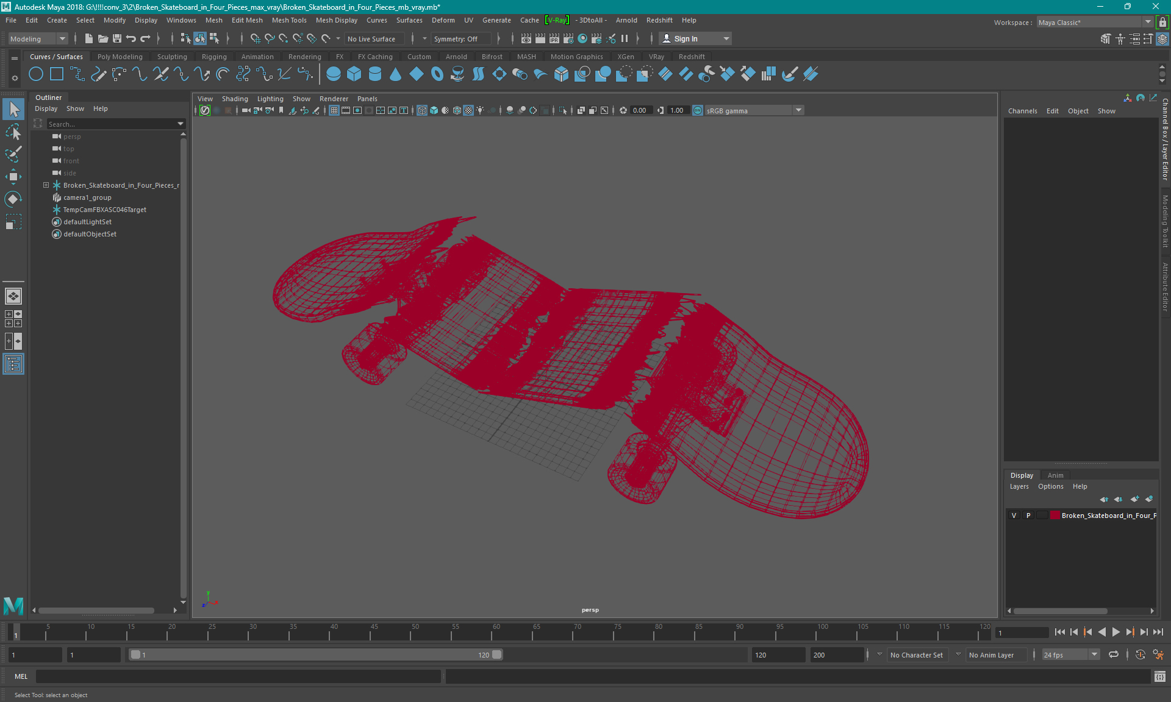
Task: Click the Lasso selection tool
Action: (13, 131)
